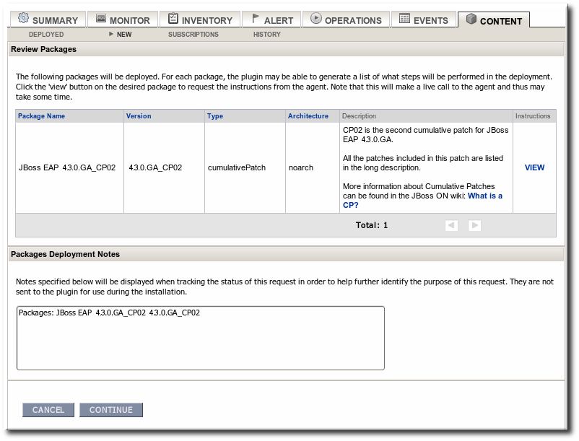Click the gear icon on Summary tab
579x441 pixels.
(23, 19)
